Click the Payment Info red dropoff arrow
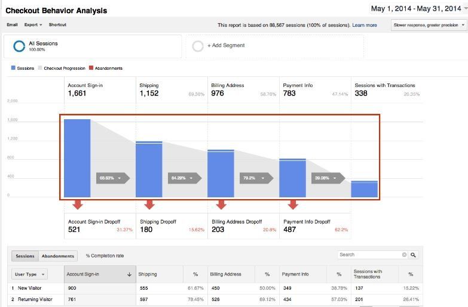 (x=293, y=204)
